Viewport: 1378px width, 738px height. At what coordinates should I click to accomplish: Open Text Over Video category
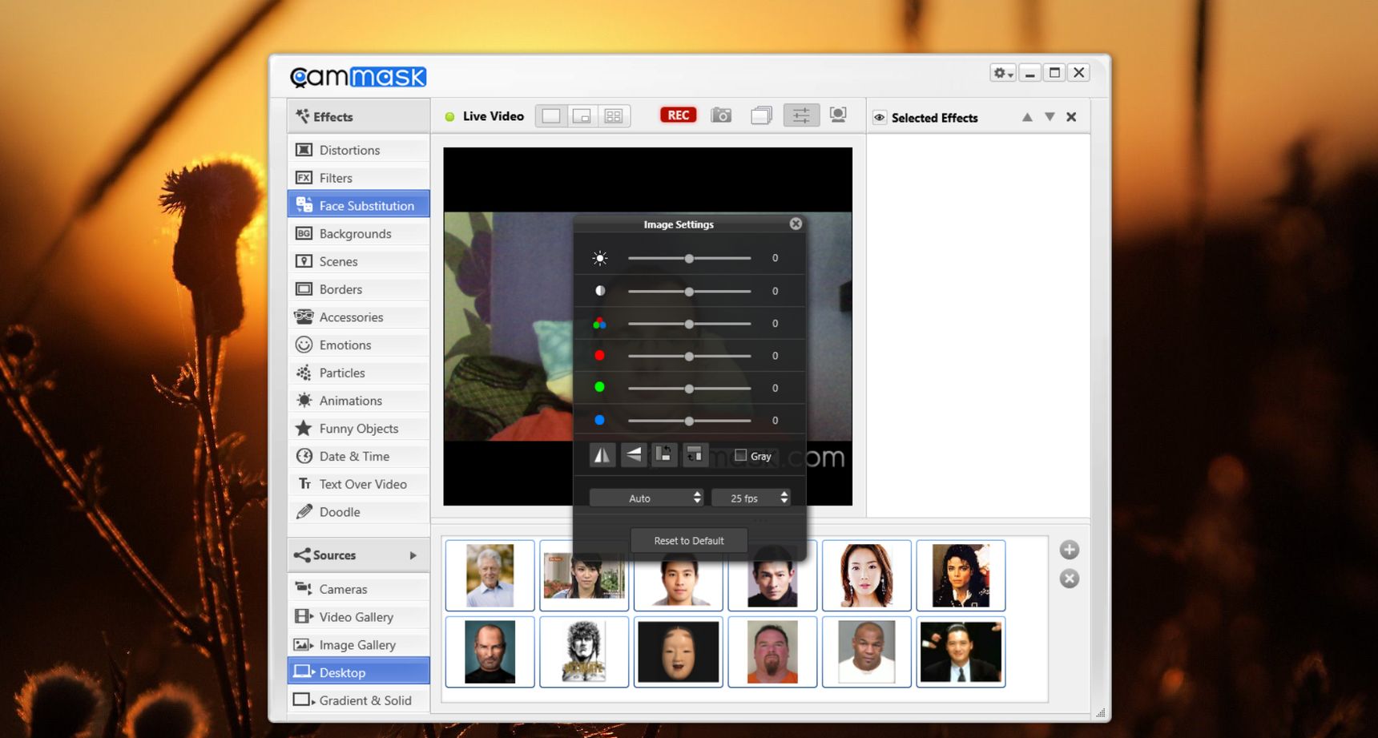point(358,484)
